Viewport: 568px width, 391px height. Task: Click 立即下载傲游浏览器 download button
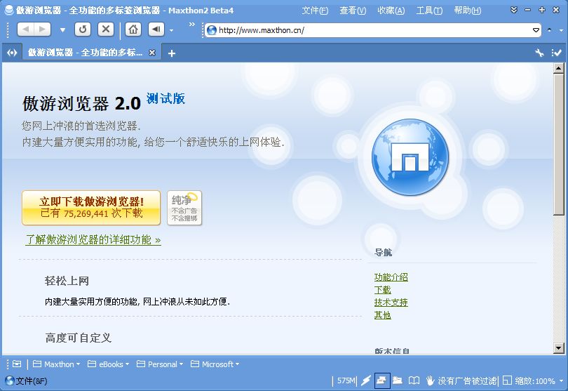[91, 208]
